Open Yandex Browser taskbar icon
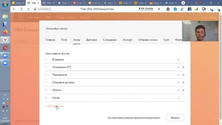 [x=5, y=40]
